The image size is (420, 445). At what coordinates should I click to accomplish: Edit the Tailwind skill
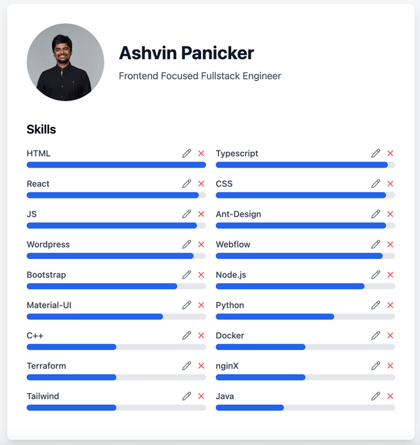tap(187, 396)
